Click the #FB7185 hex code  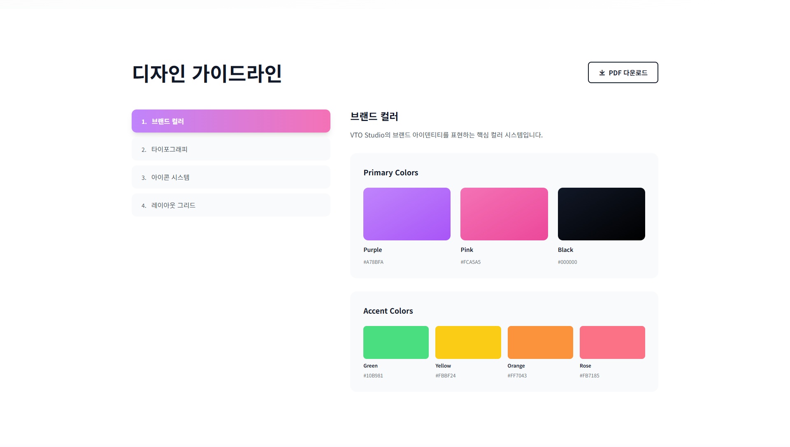point(590,376)
